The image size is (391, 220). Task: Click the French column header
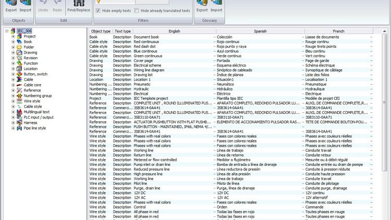(x=339, y=31)
